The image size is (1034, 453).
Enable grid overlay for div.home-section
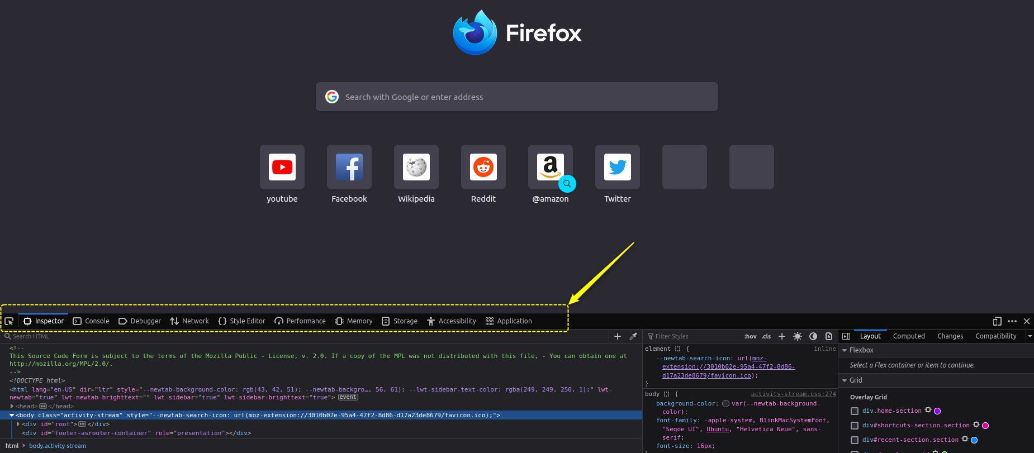(x=855, y=411)
